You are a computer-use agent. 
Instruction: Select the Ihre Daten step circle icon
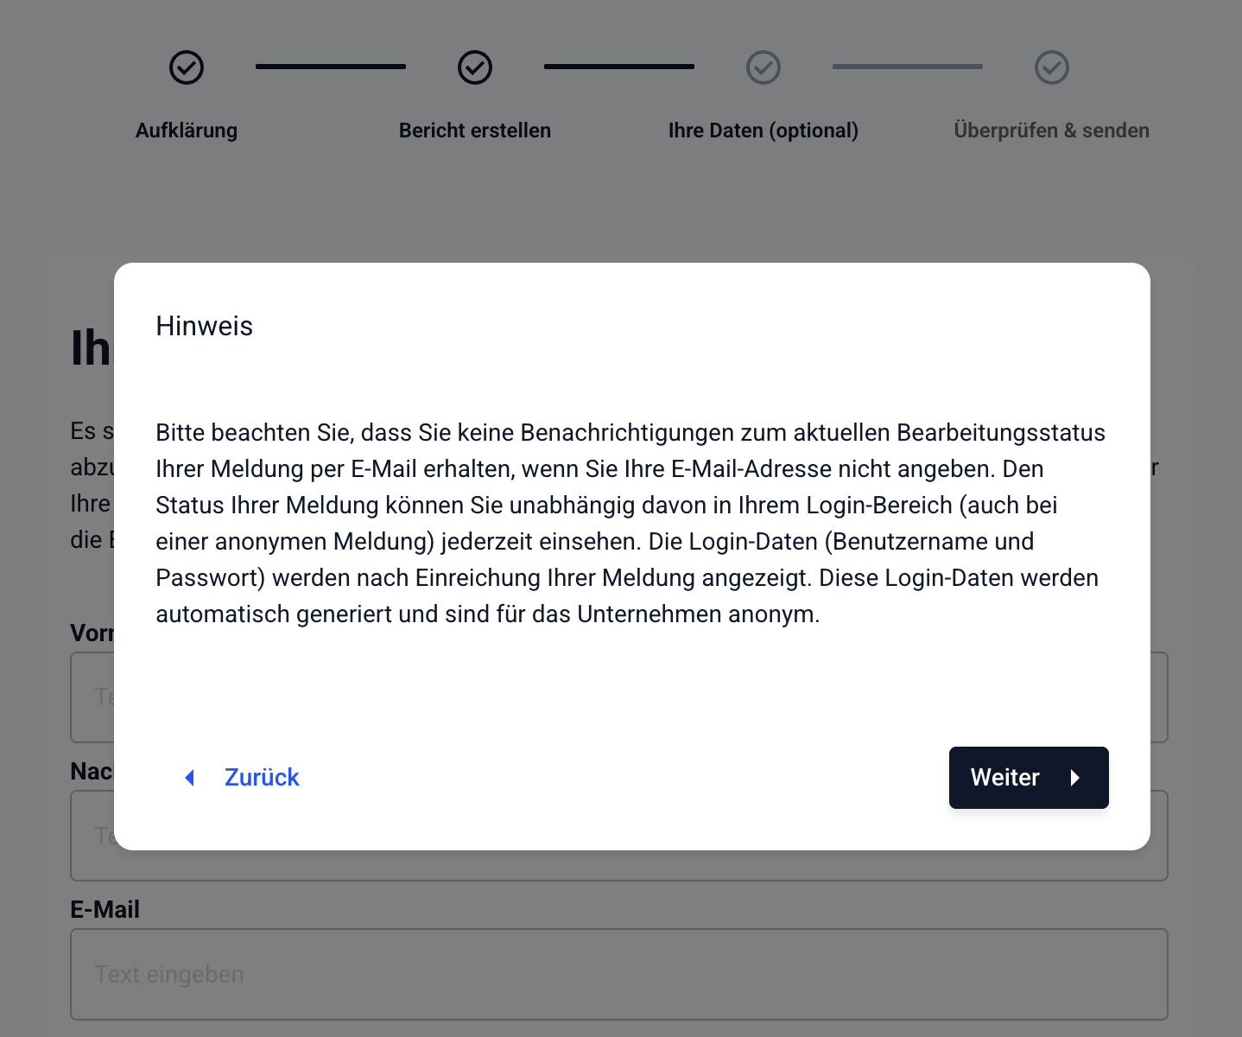pyautogui.click(x=764, y=67)
